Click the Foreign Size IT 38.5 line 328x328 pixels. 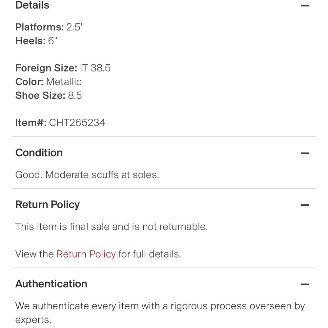click(63, 68)
